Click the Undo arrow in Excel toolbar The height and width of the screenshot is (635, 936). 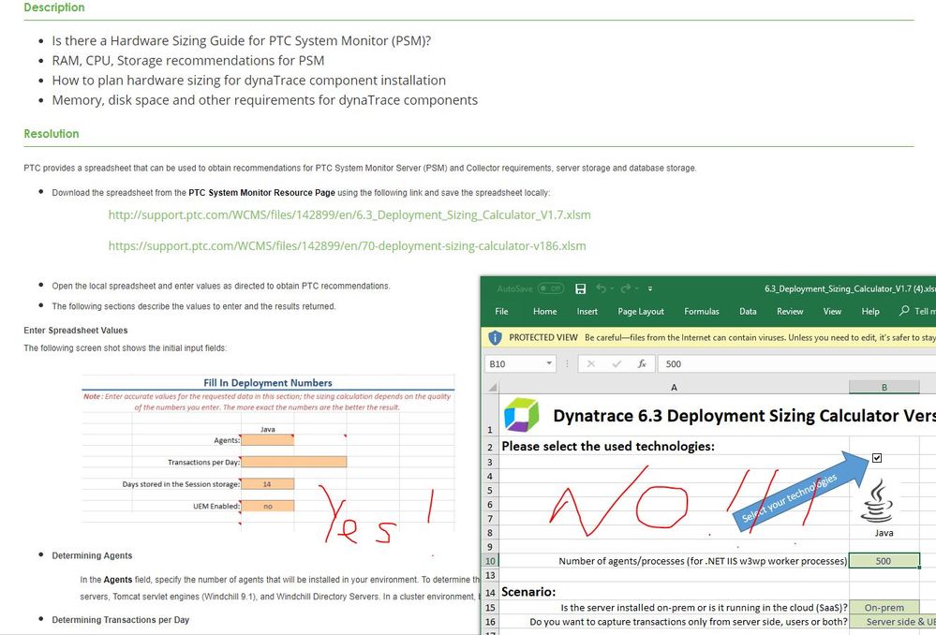(601, 288)
